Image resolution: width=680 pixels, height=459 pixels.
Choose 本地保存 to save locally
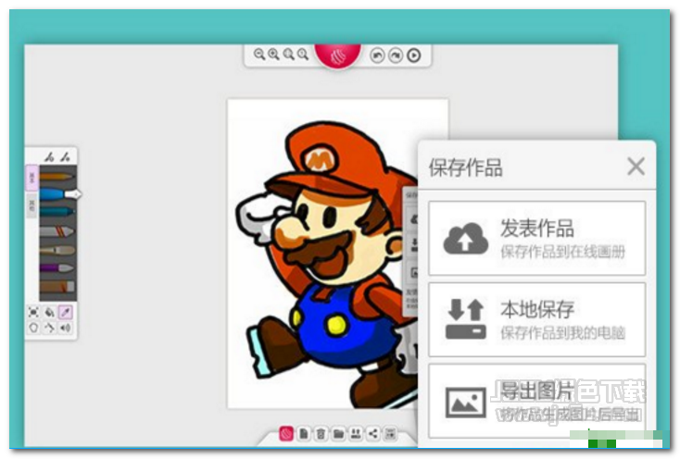537,319
